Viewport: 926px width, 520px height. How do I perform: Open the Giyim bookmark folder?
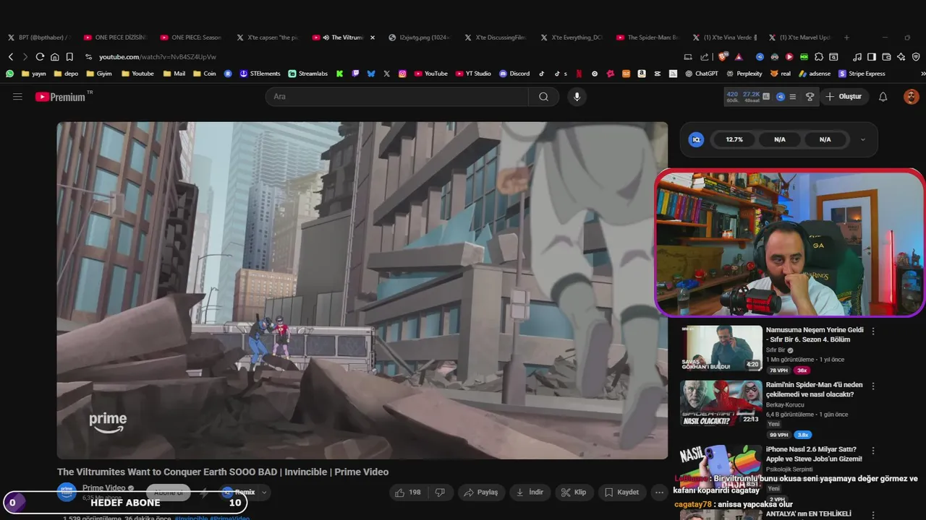coord(99,74)
